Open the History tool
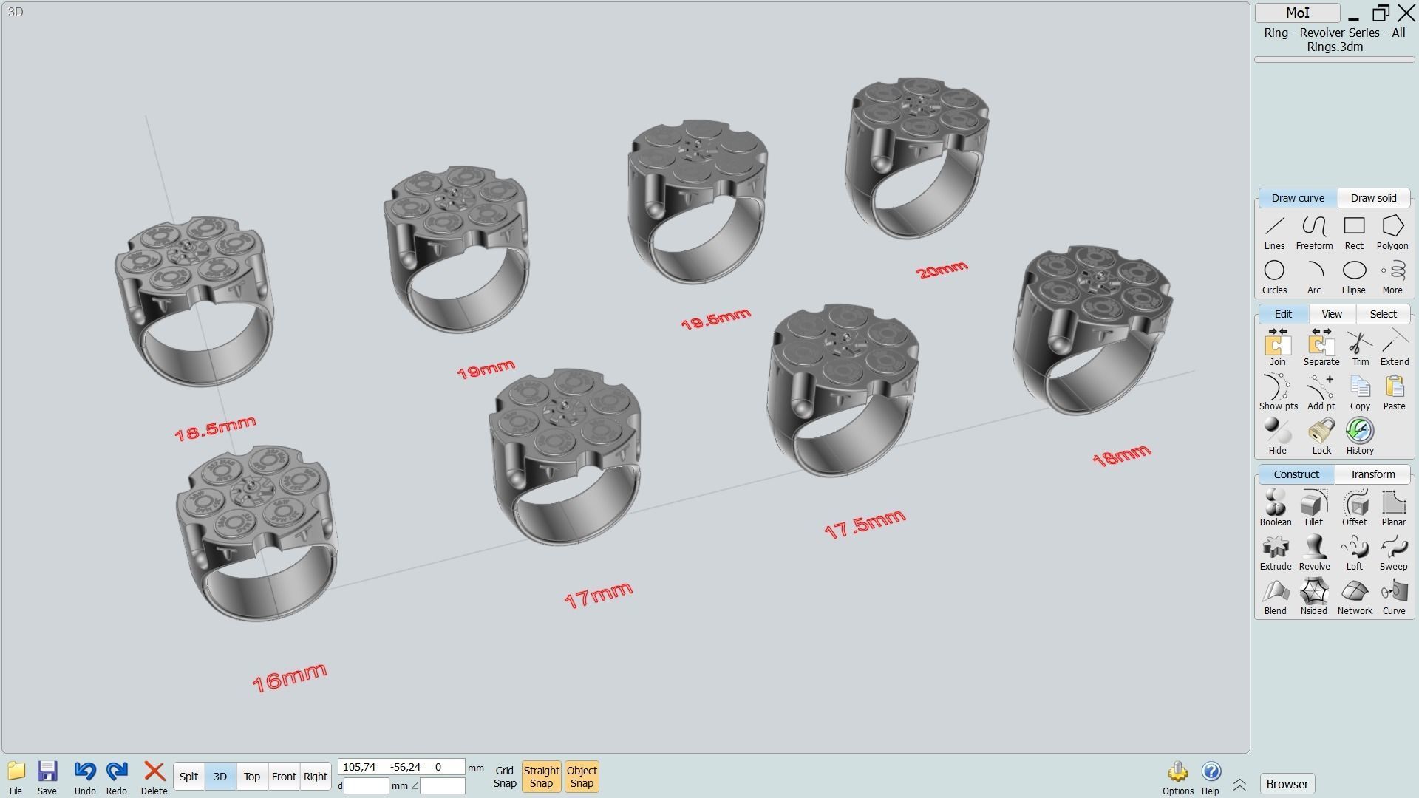 pyautogui.click(x=1360, y=437)
